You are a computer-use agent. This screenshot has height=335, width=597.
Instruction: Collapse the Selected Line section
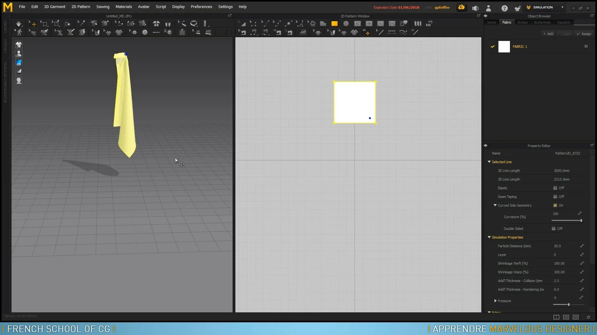pyautogui.click(x=489, y=162)
